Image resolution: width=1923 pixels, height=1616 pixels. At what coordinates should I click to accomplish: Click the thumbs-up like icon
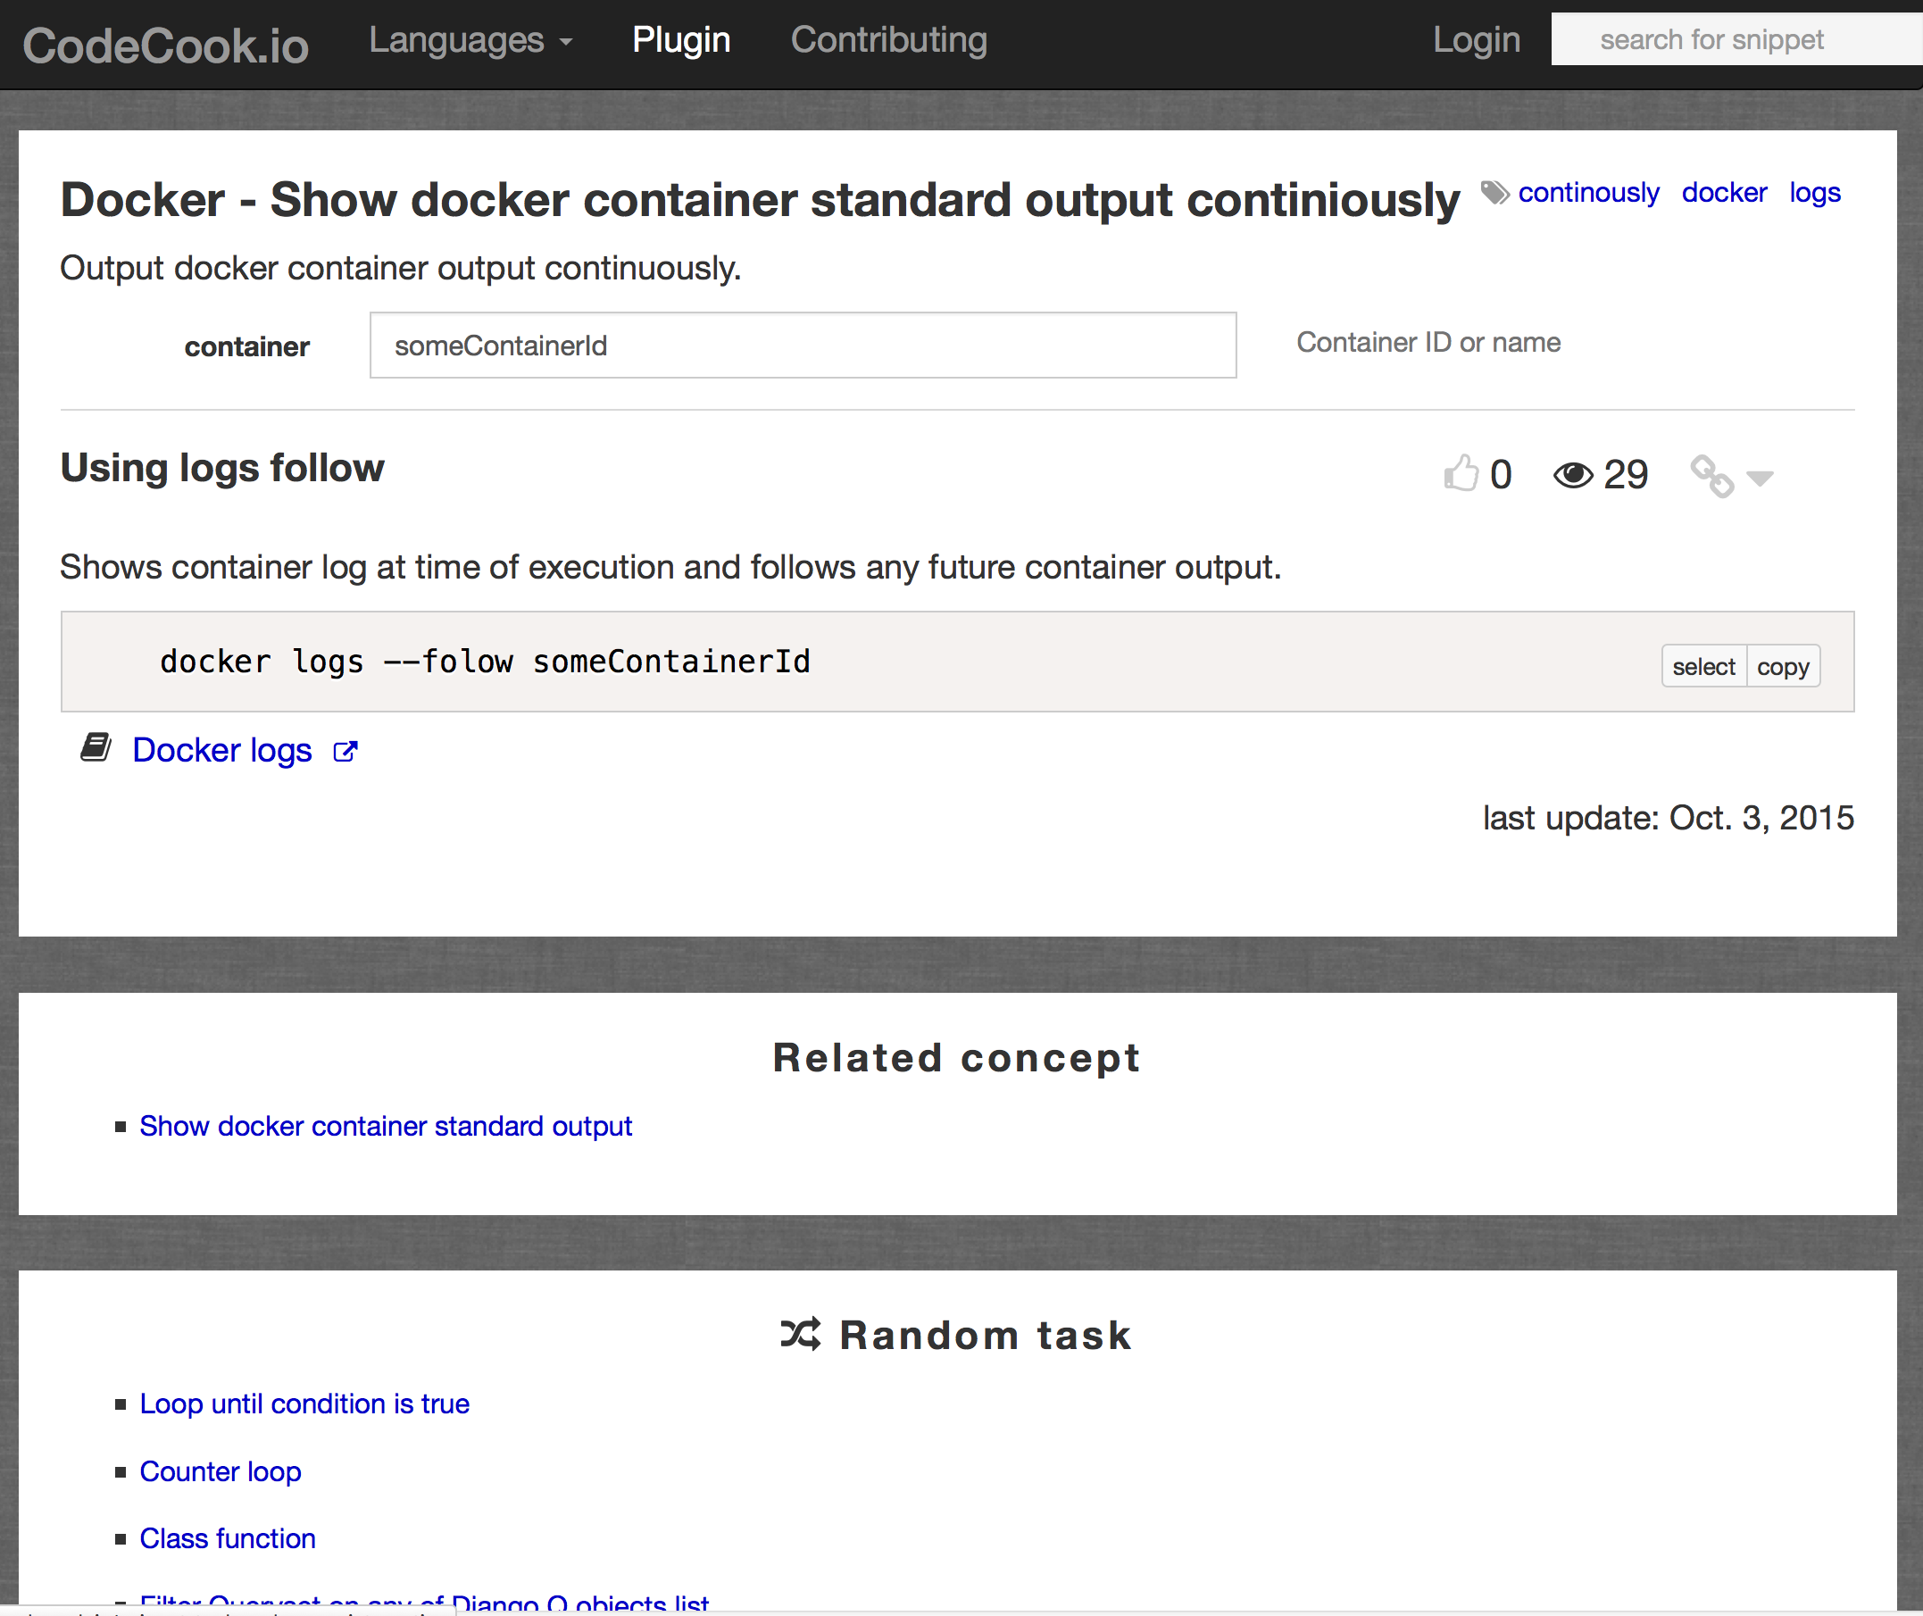(1461, 473)
